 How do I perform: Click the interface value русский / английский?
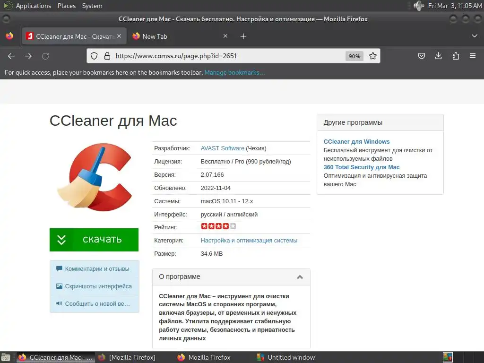click(229, 215)
